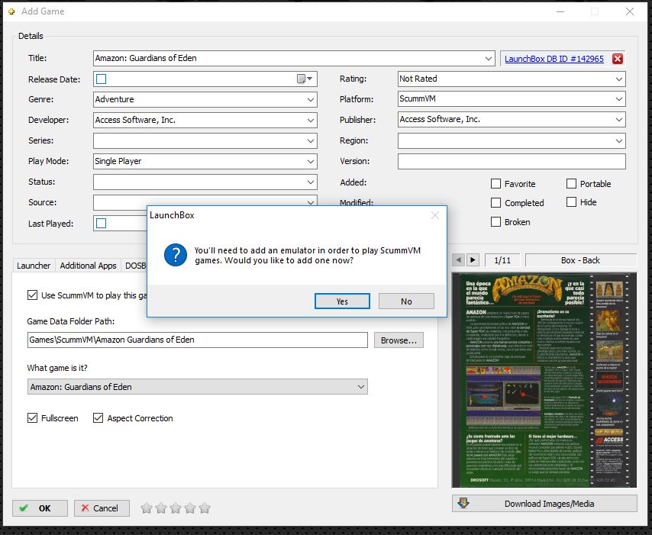The width and height of the screenshot is (652, 535).
Task: Rate the game four stars
Action: pos(190,508)
